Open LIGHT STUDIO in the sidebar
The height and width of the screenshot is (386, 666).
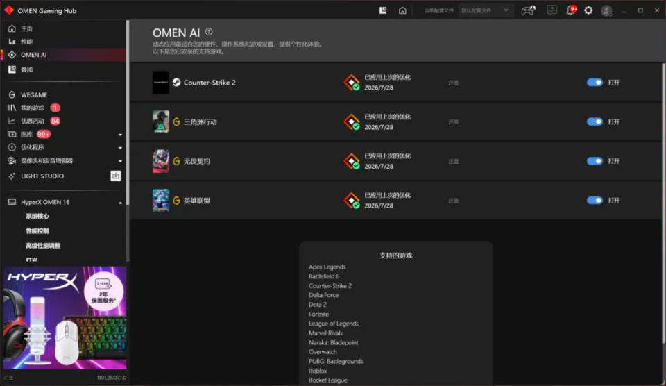click(x=42, y=176)
